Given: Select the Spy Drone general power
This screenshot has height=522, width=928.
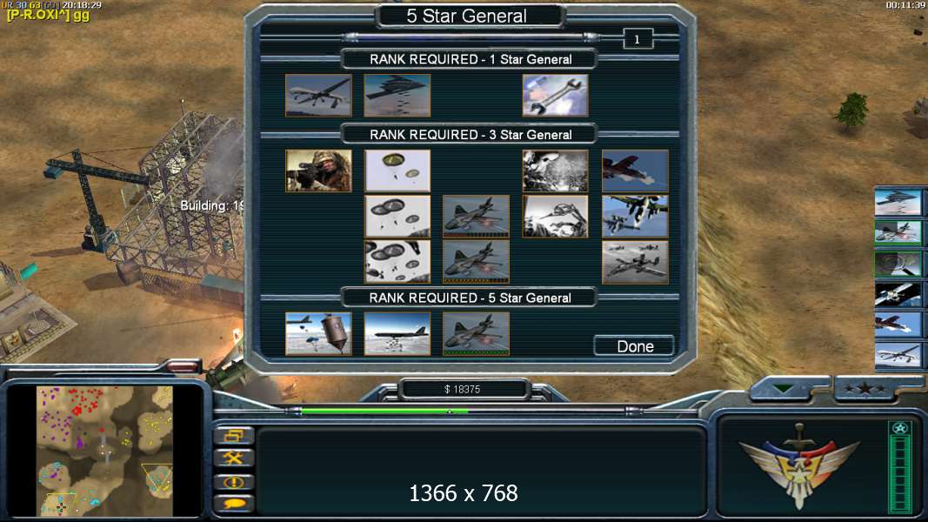Looking at the screenshot, I should click(318, 96).
